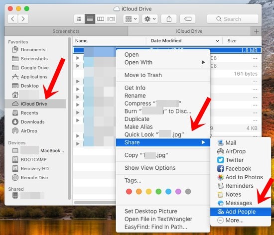
Task: Choose Make Alias in context menu
Action: tap(163, 127)
